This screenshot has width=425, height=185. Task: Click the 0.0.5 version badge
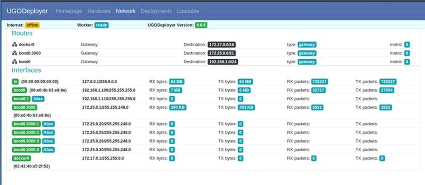pos(201,25)
